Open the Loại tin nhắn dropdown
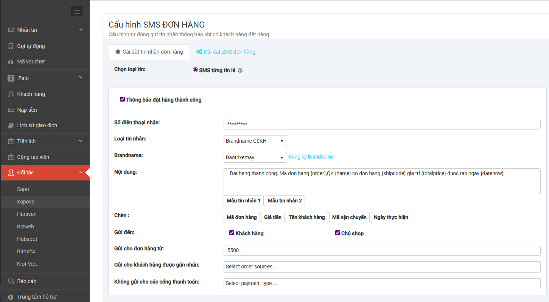 (255, 141)
